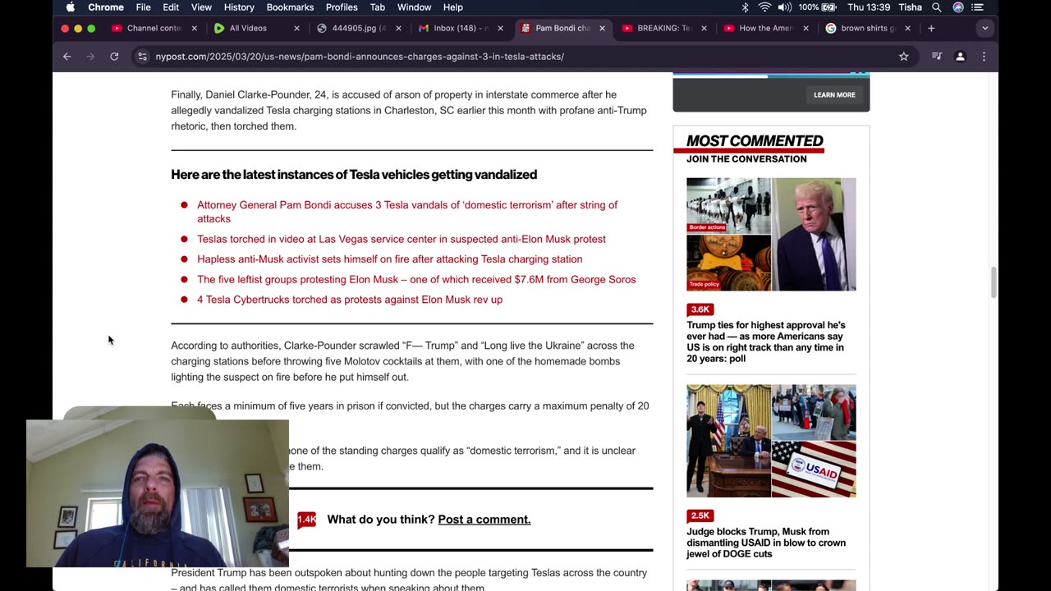1051x591 pixels.
Task: Click the sound volume icon
Action: (x=784, y=7)
